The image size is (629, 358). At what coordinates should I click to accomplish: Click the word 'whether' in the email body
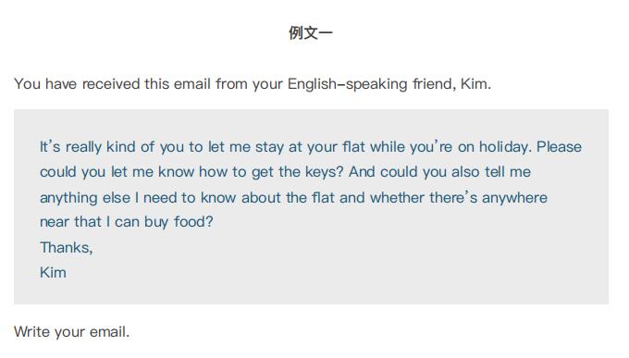pyautogui.click(x=397, y=197)
